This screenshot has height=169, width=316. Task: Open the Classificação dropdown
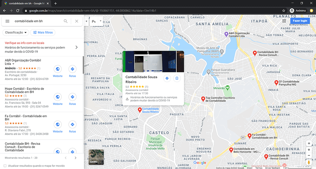(15, 32)
